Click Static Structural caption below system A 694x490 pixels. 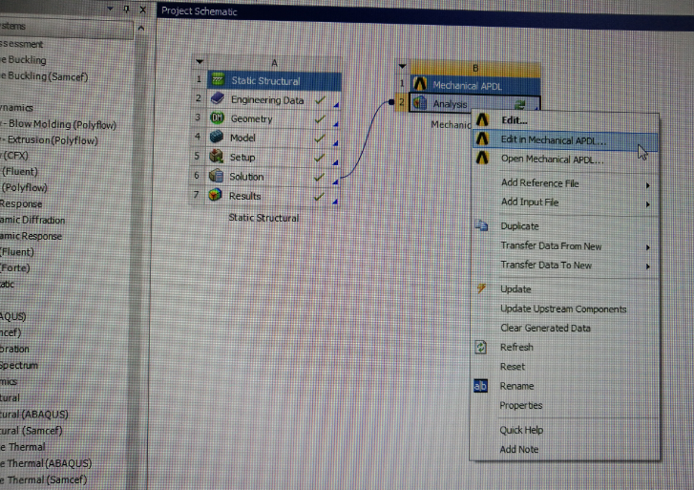(x=263, y=218)
